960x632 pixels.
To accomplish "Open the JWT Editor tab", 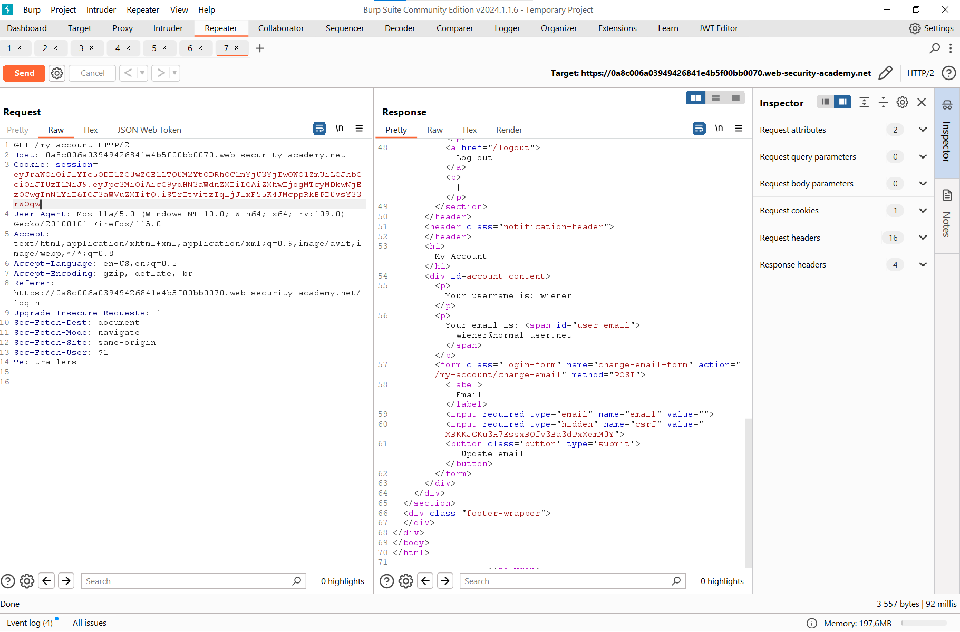I will coord(718,28).
